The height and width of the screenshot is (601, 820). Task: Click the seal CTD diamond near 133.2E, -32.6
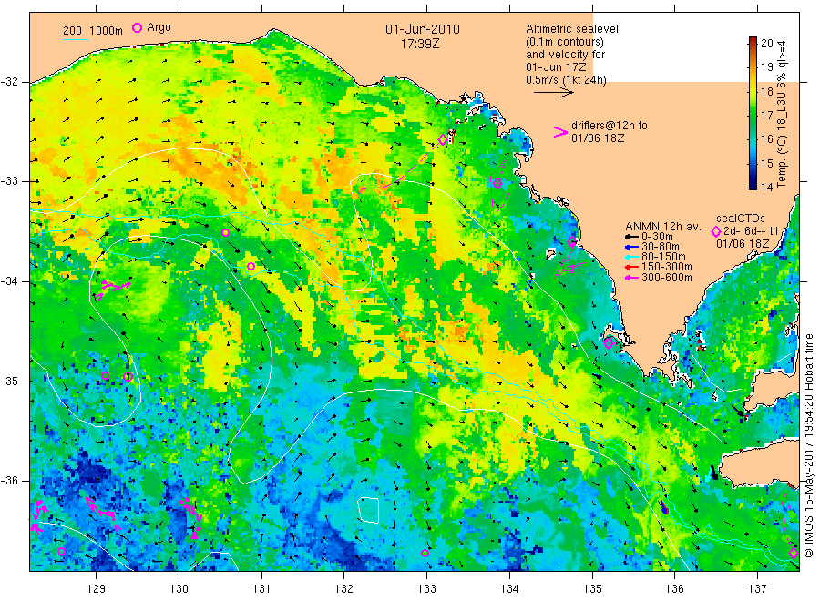pyautogui.click(x=443, y=139)
